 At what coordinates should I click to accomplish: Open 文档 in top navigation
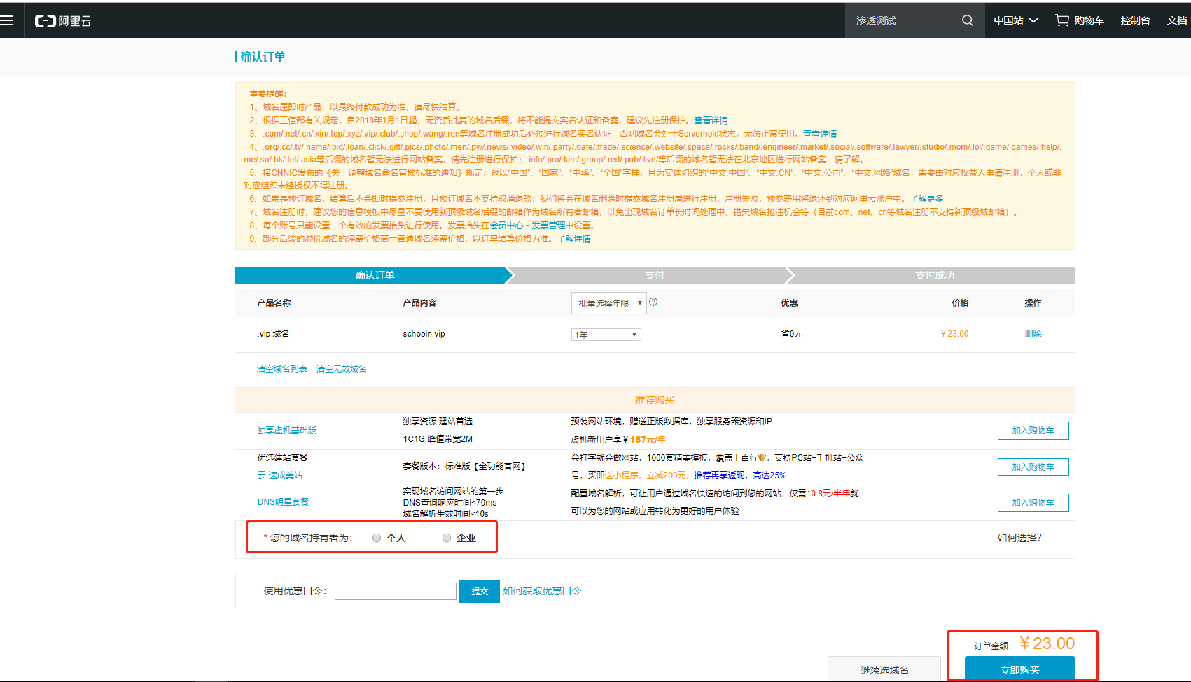[1176, 20]
